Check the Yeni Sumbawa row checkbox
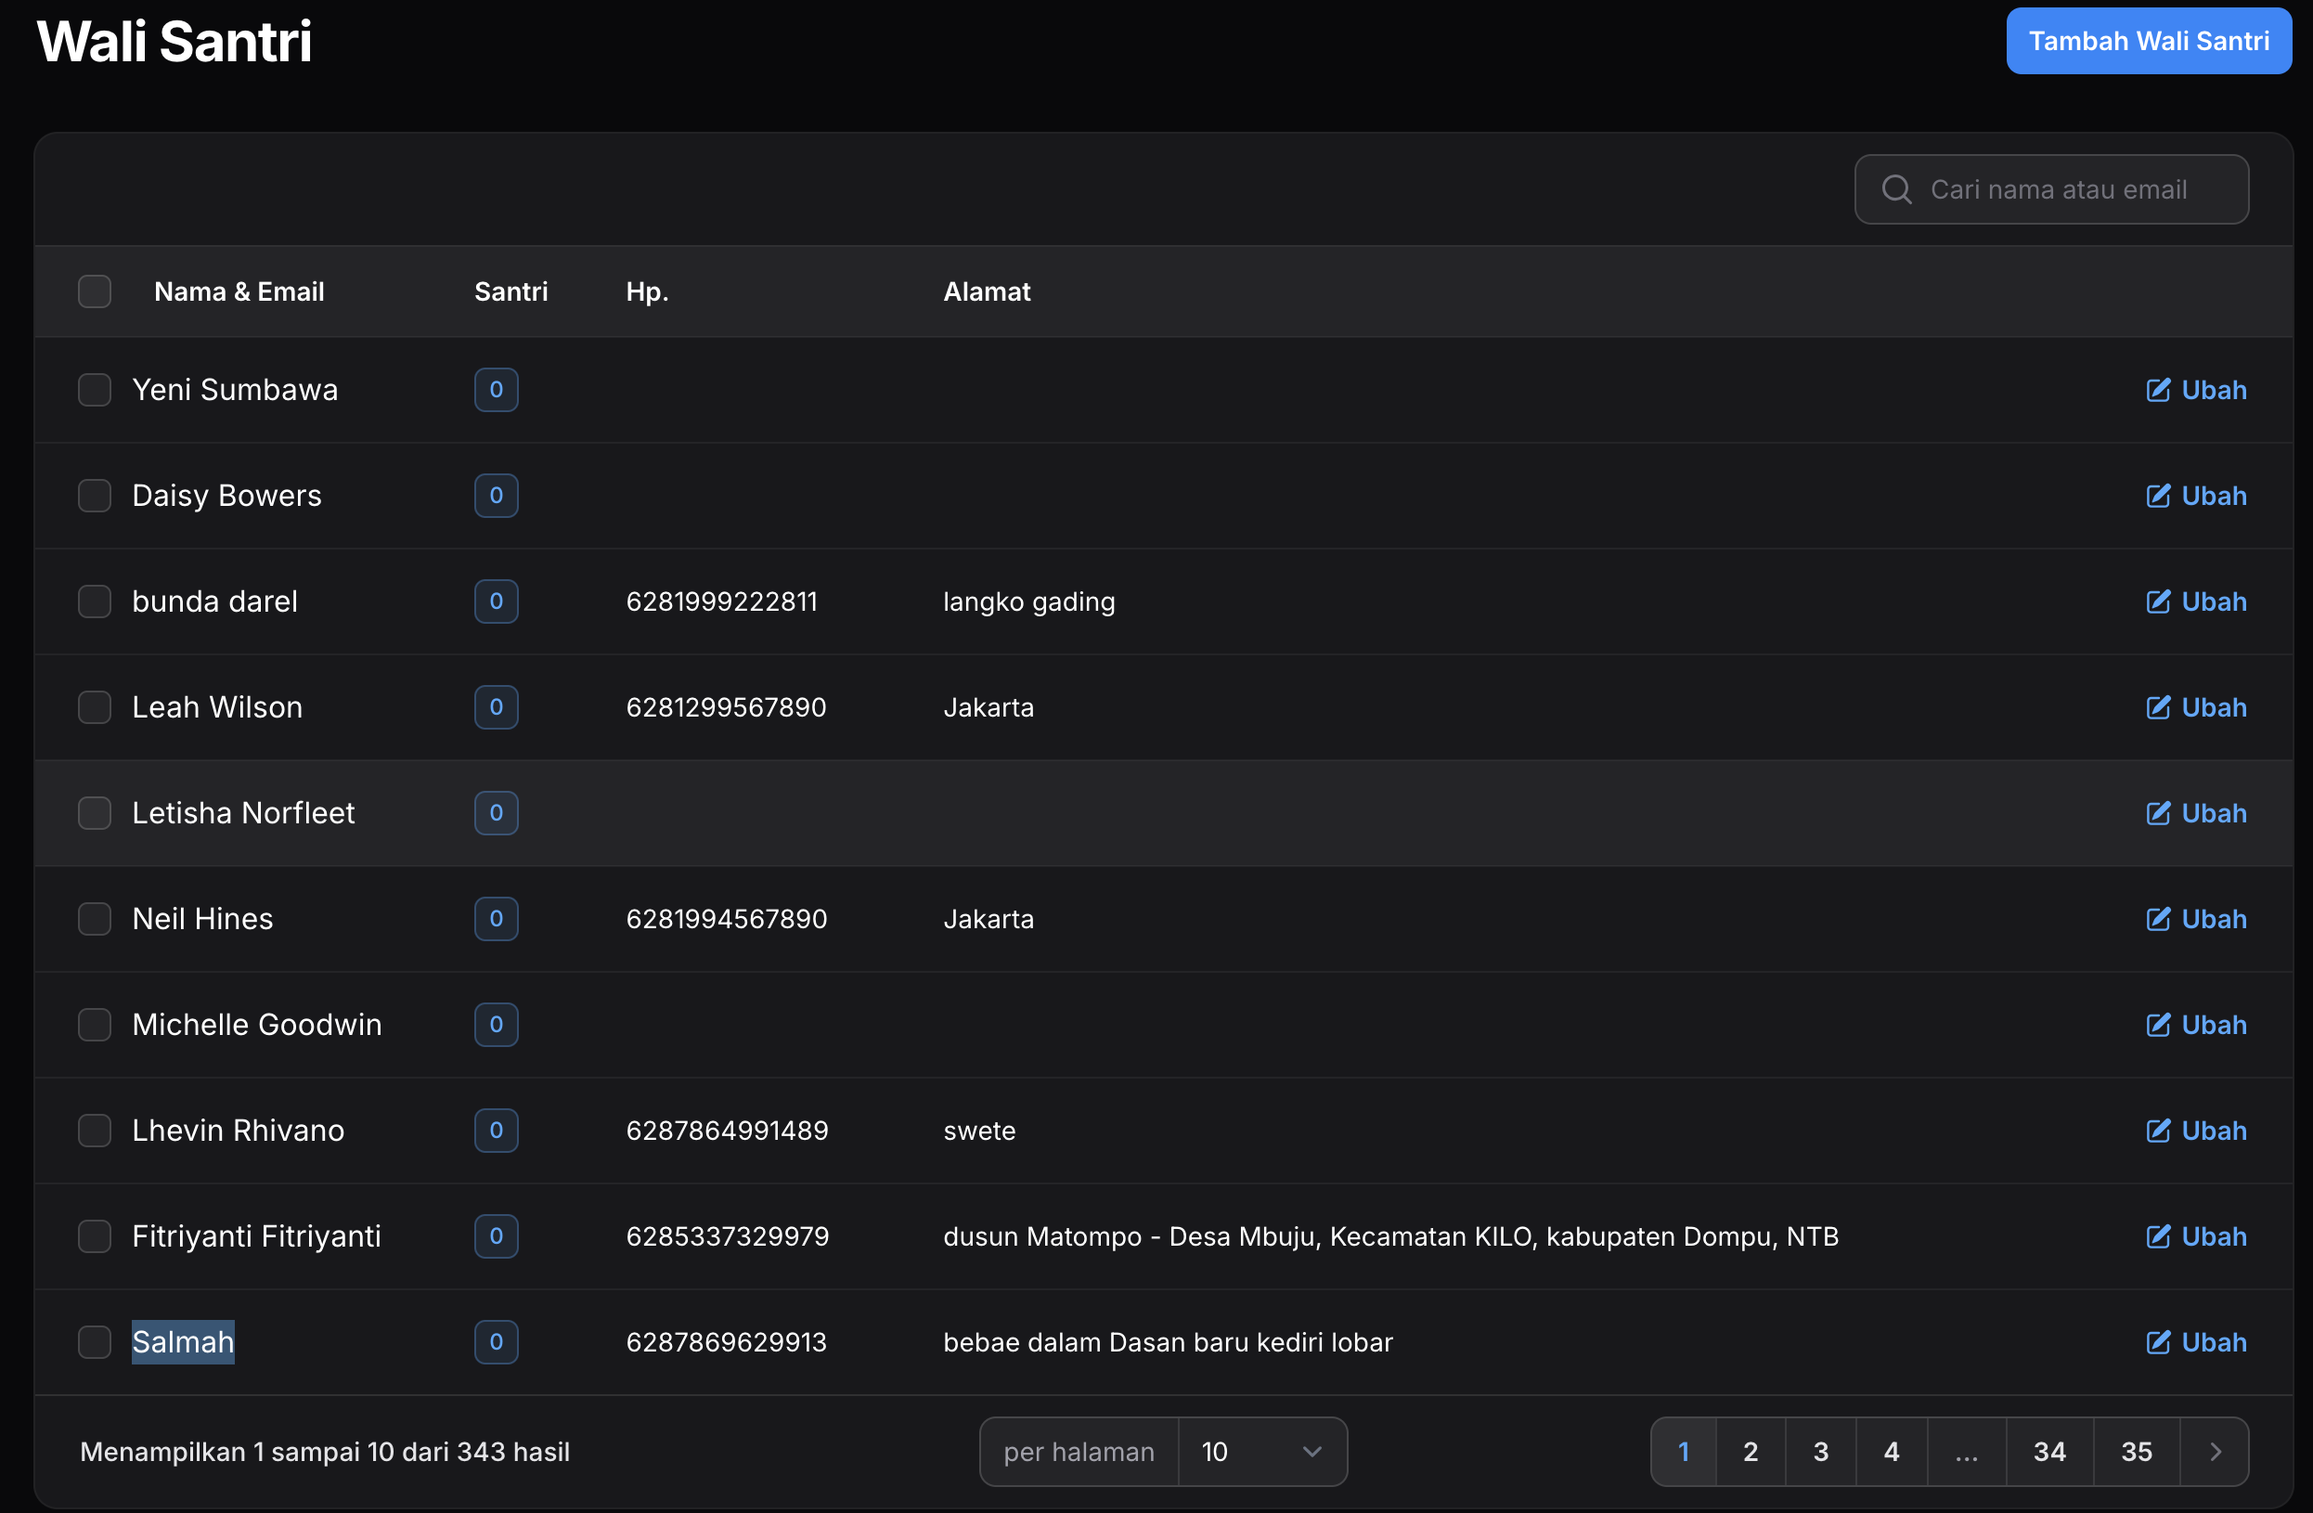Screen dimensions: 2313x1513 [x=95, y=390]
